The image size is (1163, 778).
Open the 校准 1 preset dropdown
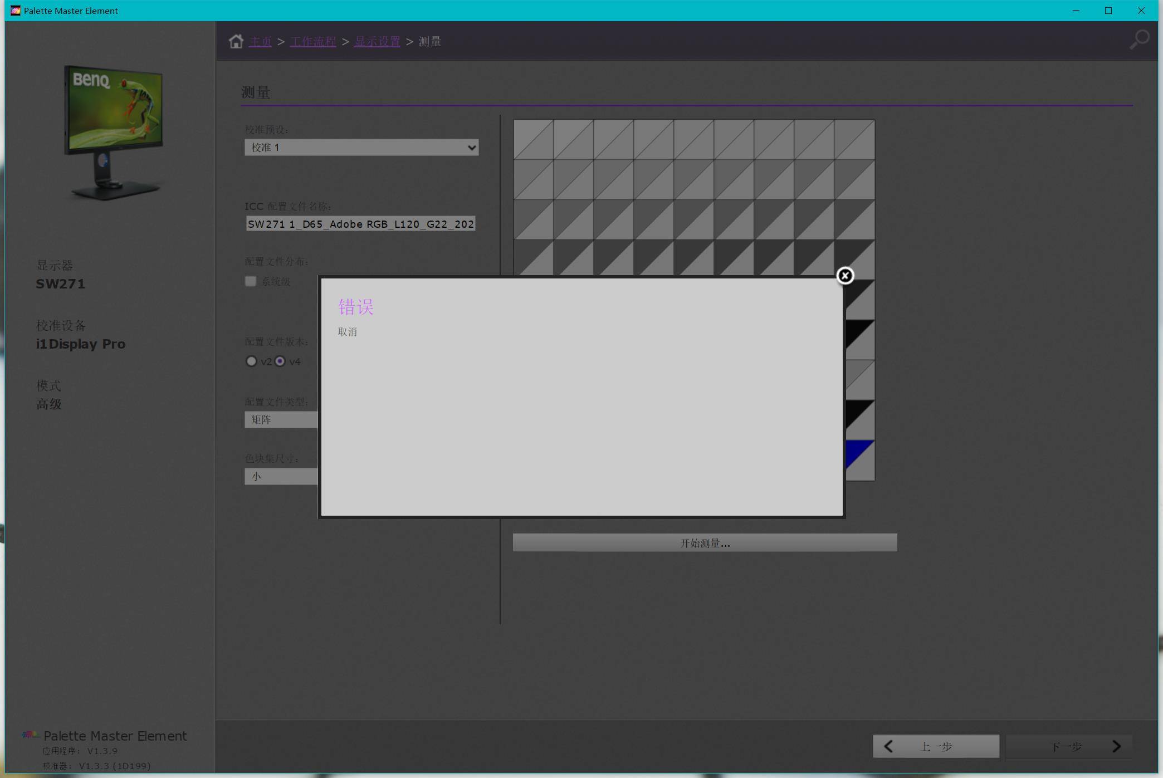pyautogui.click(x=361, y=148)
